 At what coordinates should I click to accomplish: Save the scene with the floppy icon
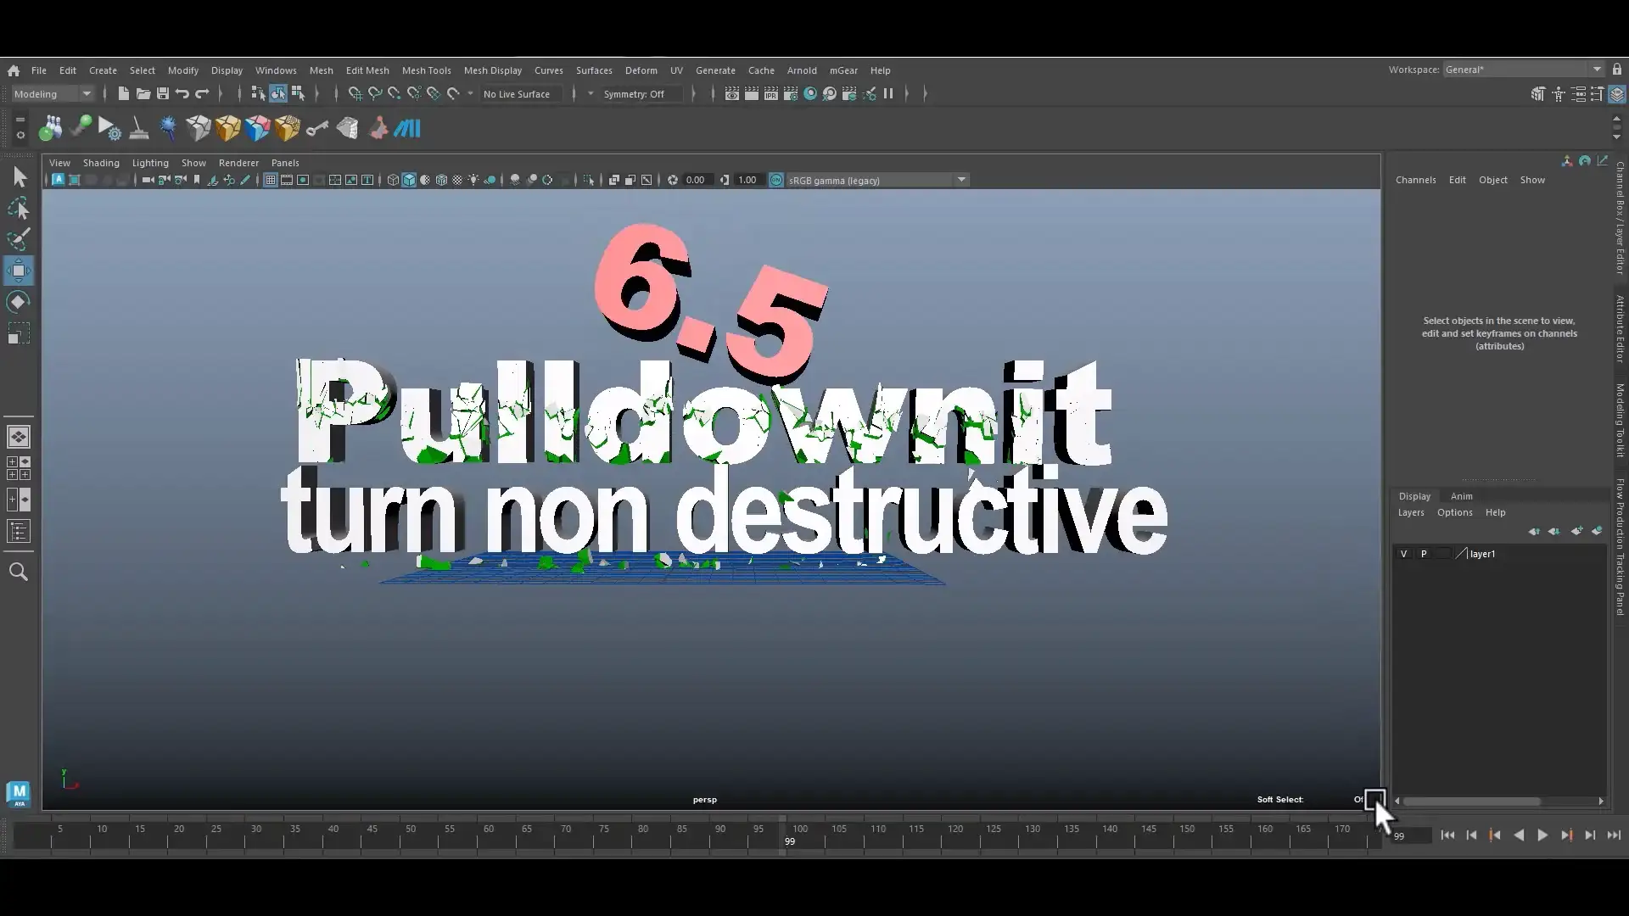point(163,94)
